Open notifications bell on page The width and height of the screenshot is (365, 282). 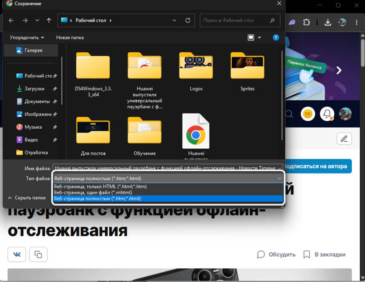327,114
